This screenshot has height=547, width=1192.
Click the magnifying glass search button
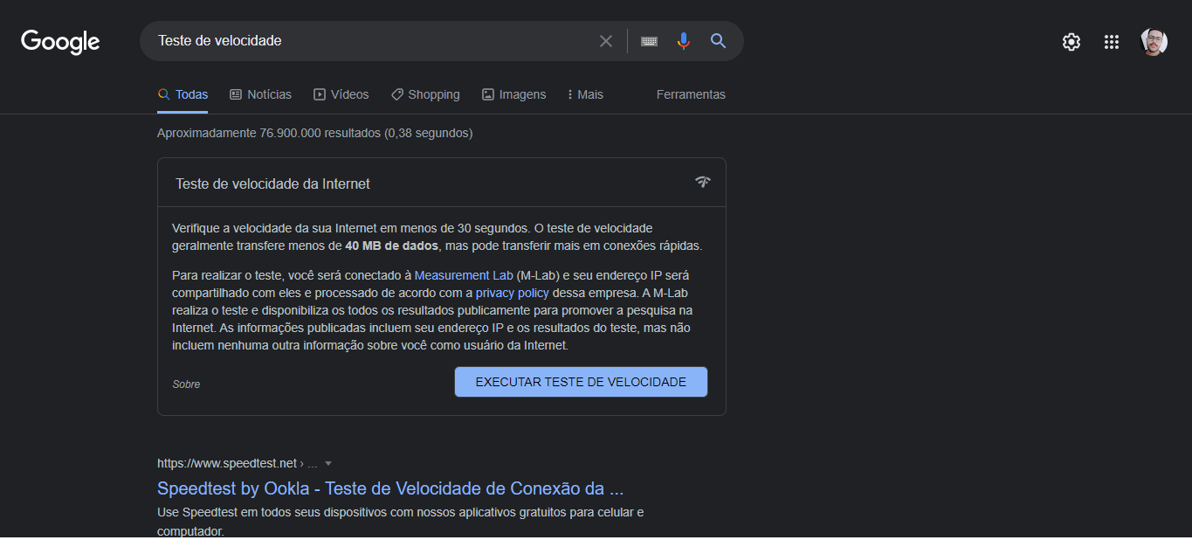tap(718, 41)
